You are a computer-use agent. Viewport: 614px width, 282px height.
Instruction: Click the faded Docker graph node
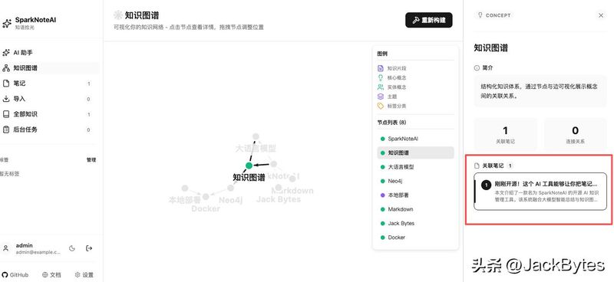click(x=206, y=196)
